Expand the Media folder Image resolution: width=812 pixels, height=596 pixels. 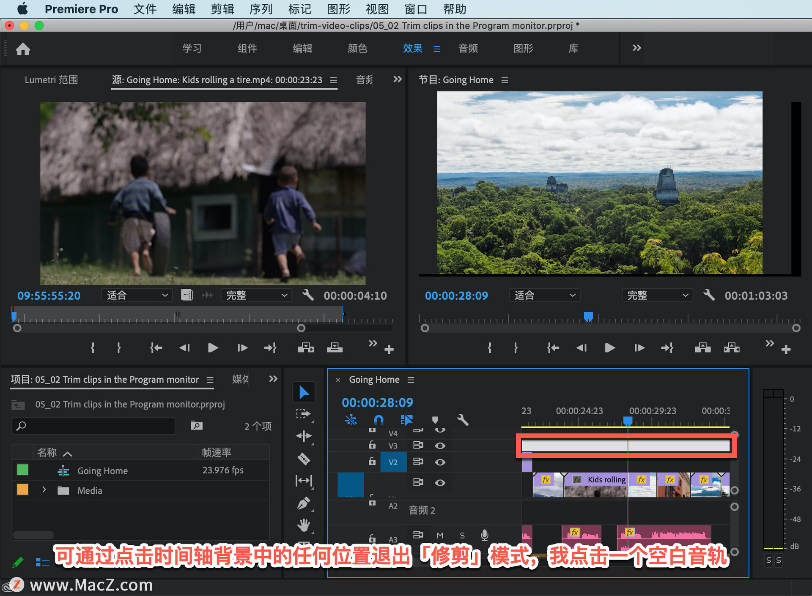tap(44, 490)
